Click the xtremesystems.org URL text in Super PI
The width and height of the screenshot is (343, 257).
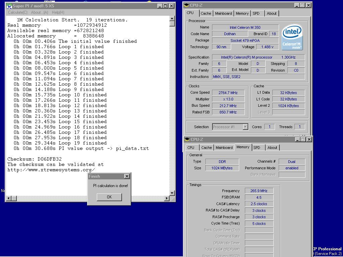[51, 170]
